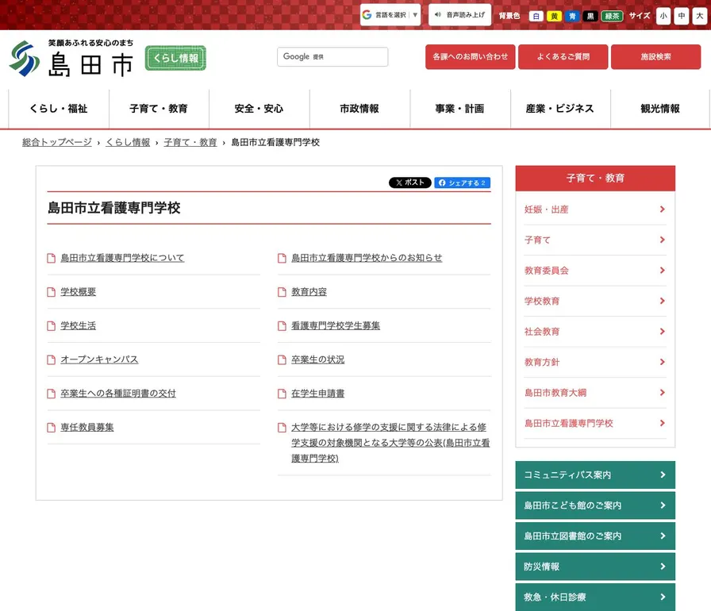Click the page icon beside 看護専門学校学生募集

(282, 326)
